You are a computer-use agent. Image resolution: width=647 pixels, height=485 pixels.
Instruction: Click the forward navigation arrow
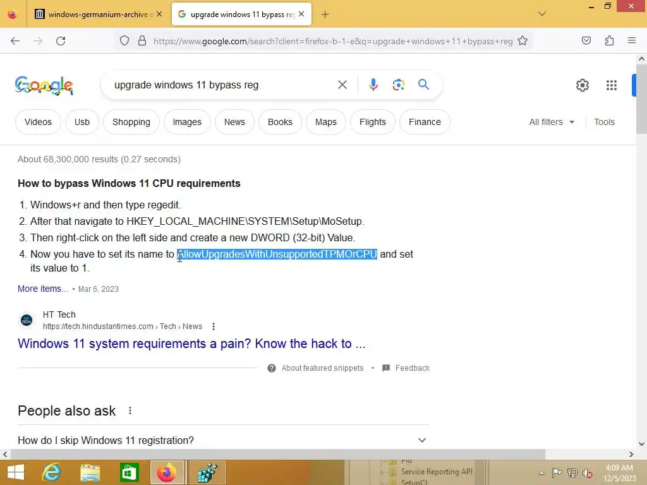pos(38,41)
